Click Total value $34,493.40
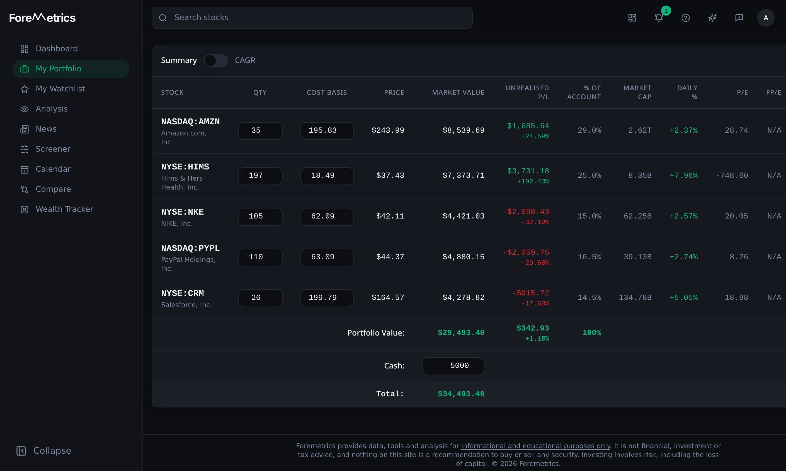Viewport: 786px width, 471px height. (x=461, y=394)
